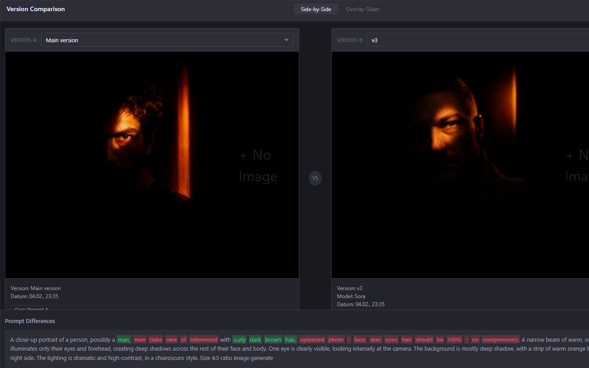Screen dimensions: 589x368
Task: Select the green 'brown' hair token
Action: click(273, 340)
